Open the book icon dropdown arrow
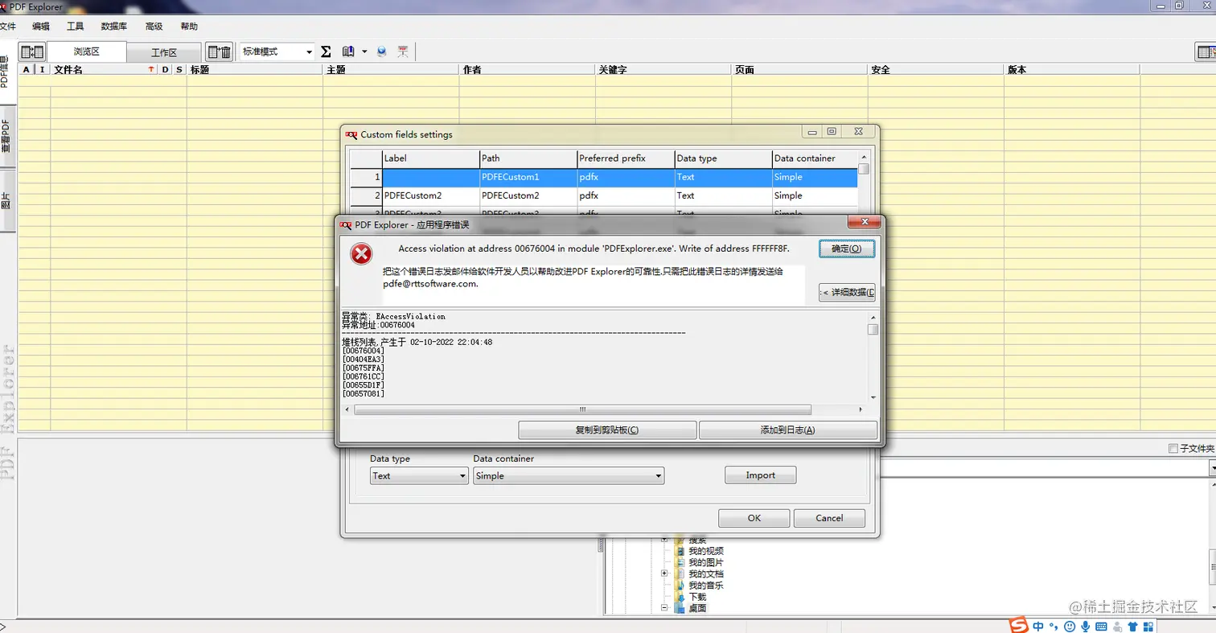The image size is (1216, 633). point(364,51)
